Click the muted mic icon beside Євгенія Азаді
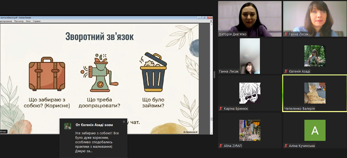The image size is (347, 158). pos(286,71)
